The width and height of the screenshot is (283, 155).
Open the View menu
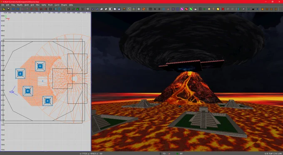[13, 5]
